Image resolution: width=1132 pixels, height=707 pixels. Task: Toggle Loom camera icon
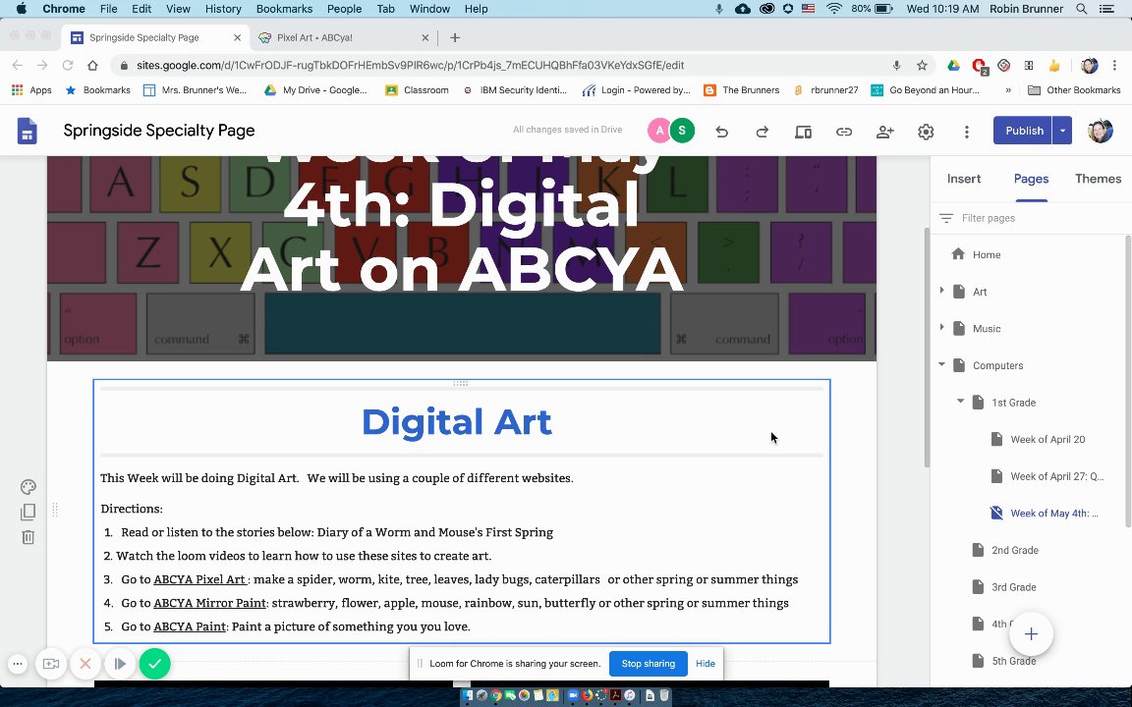(x=50, y=664)
